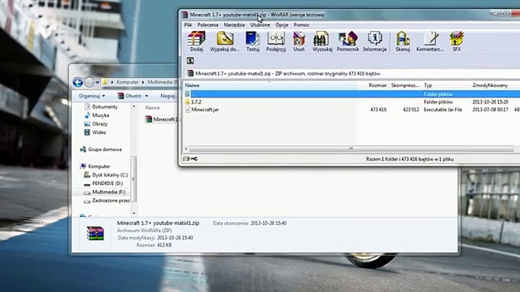The height and width of the screenshot is (292, 520).
Task: Click the WinRAR horizontal scrollbar thumb
Action: pyautogui.click(x=351, y=149)
